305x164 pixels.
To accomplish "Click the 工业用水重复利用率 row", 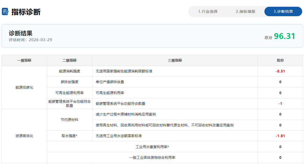I will point(152,147).
